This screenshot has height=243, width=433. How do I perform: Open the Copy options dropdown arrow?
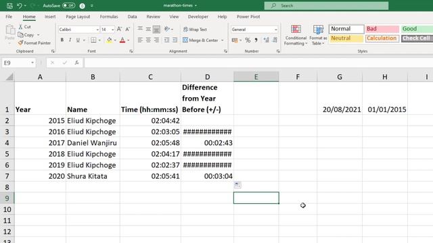39,35
